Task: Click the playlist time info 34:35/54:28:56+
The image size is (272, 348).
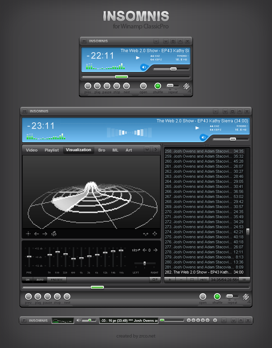Action: click(224, 280)
